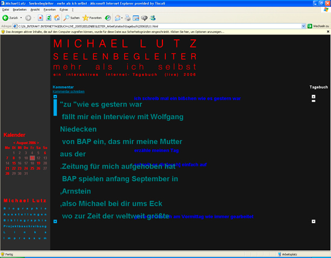The image size is (331, 258).
Task: Close the security information bar
Action: tap(328, 32)
